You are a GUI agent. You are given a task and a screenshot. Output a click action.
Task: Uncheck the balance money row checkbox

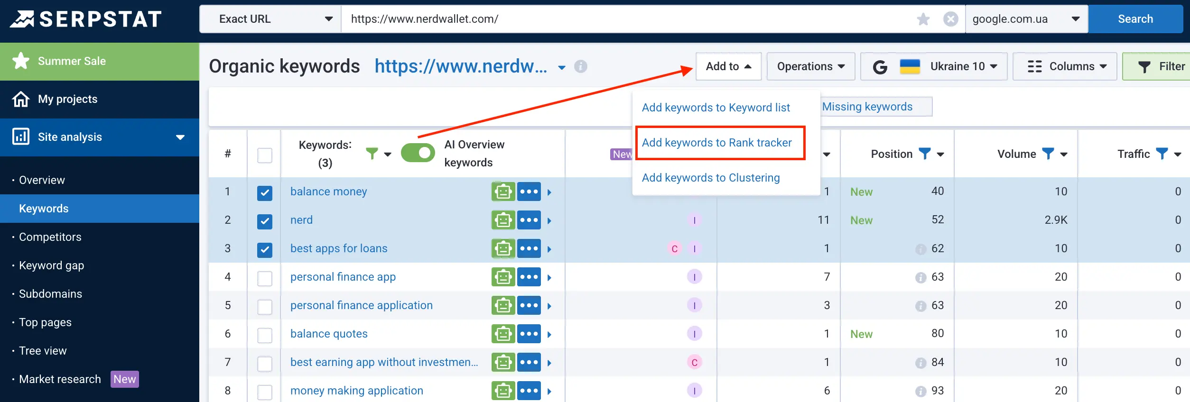click(265, 193)
